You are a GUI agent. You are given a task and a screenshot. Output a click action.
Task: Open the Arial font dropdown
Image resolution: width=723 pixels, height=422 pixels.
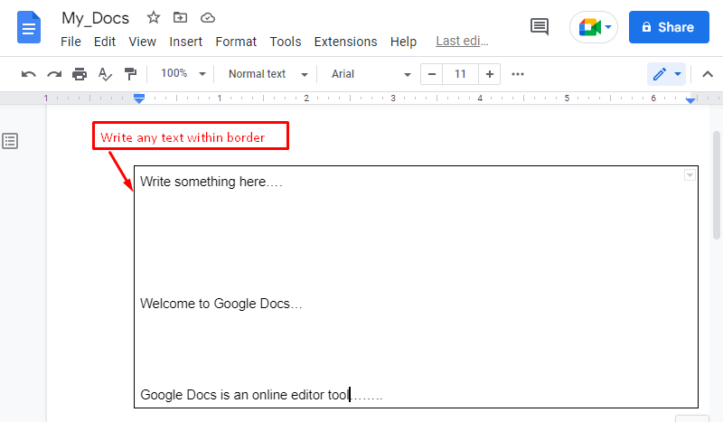[371, 74]
